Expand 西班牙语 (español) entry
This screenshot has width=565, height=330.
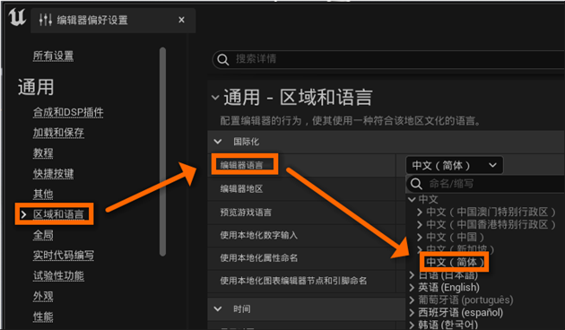click(x=412, y=312)
